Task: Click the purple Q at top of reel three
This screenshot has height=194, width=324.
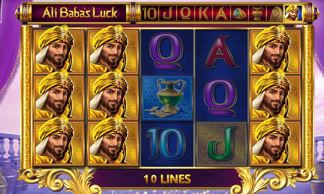Action: (x=167, y=51)
